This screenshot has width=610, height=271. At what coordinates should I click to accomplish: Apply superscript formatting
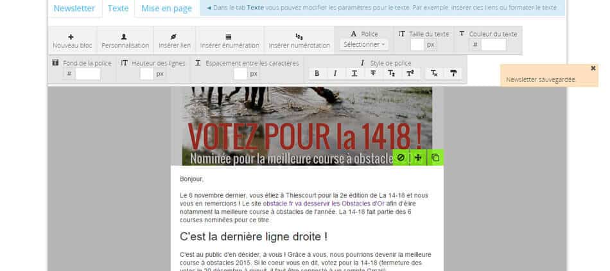point(410,73)
